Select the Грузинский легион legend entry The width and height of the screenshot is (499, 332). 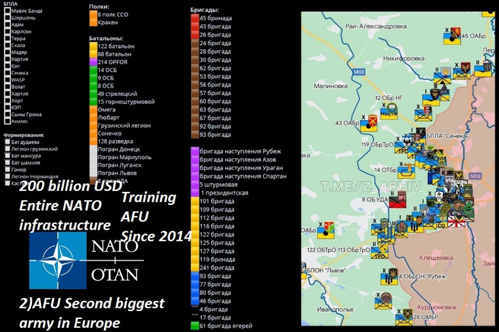pos(124,126)
